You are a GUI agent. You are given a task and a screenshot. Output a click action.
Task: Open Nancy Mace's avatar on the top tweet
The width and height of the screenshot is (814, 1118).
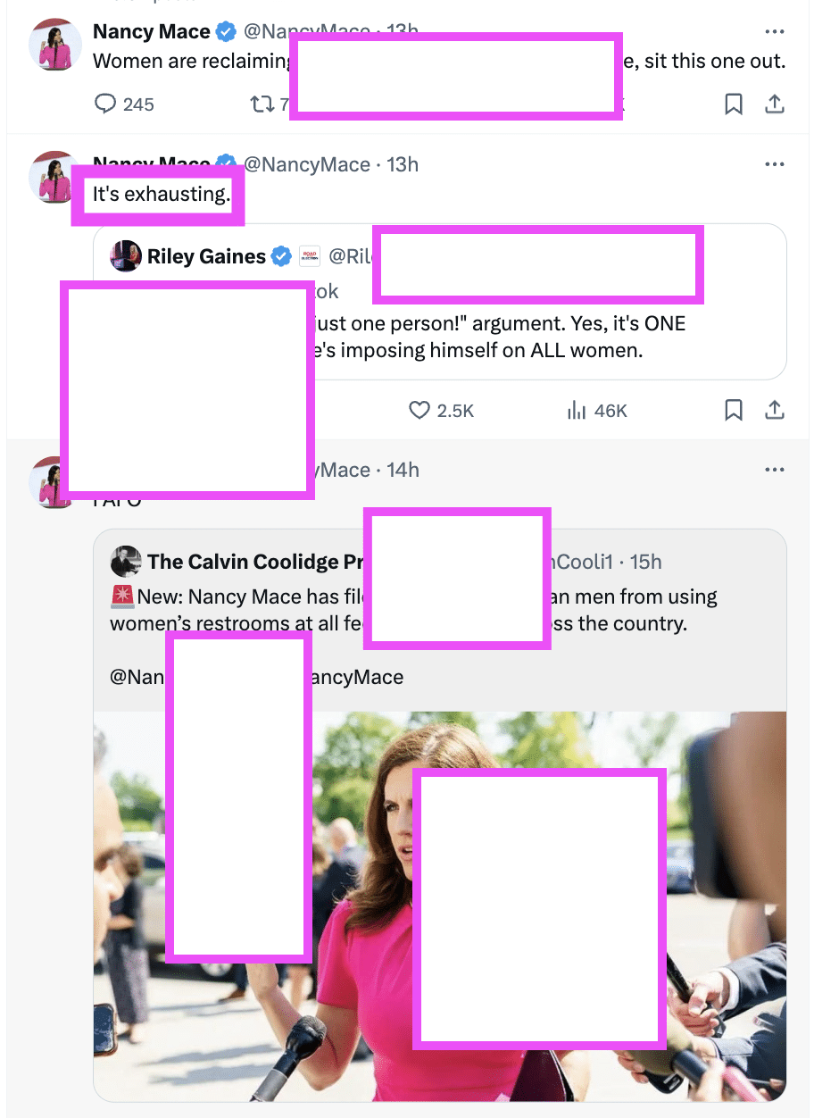pos(54,43)
